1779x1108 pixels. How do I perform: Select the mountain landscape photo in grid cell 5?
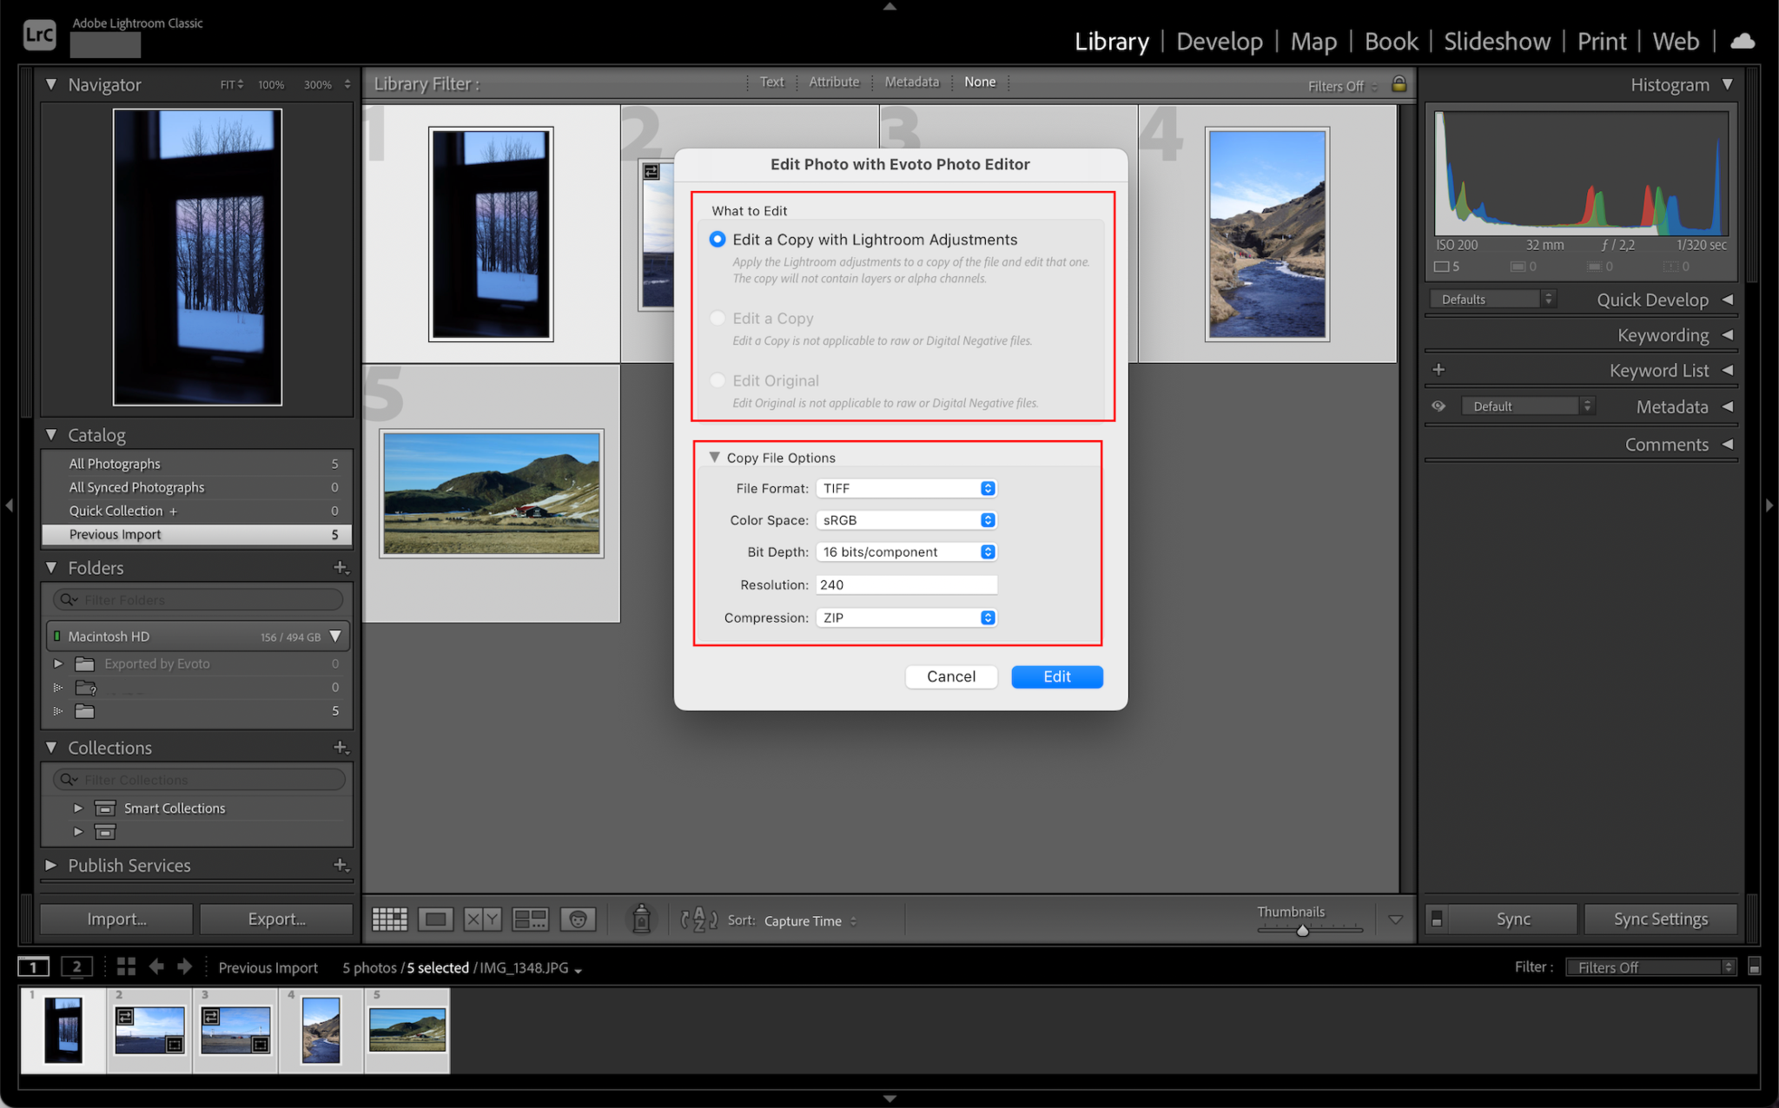492,493
